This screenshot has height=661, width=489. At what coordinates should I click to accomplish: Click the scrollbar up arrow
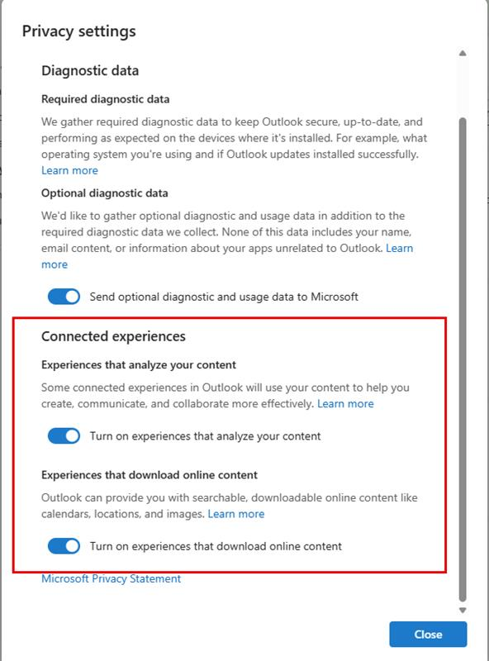coord(460,55)
